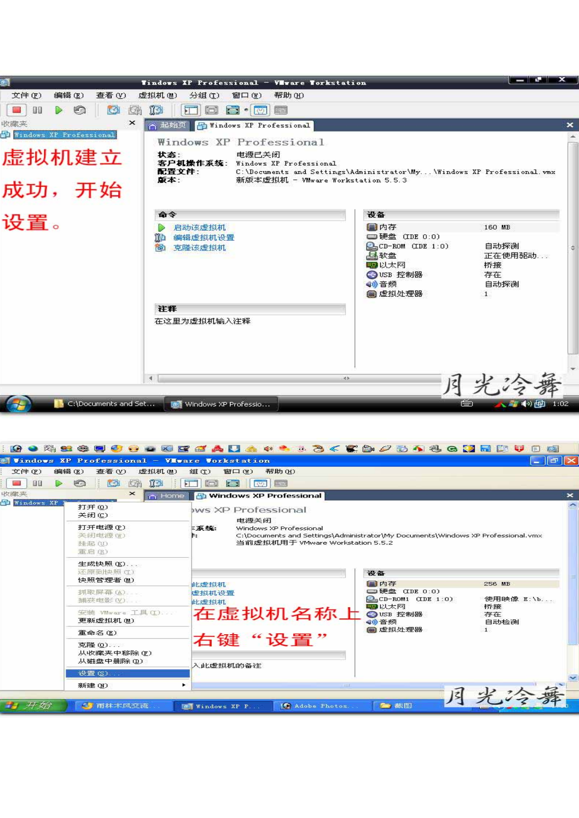Click the Quick Switch icon in top VMware toolbar
The width and height of the screenshot is (579, 818).
coord(212,110)
